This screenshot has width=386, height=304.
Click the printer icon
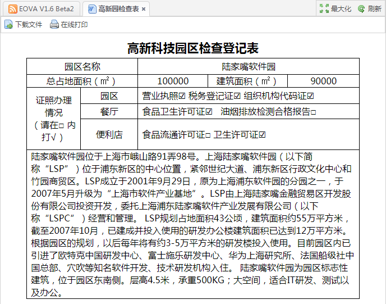(x=54, y=24)
